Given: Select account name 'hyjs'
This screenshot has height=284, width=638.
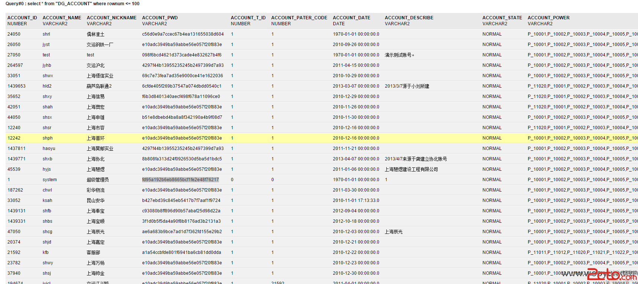Looking at the screenshot, I should click(47, 169).
